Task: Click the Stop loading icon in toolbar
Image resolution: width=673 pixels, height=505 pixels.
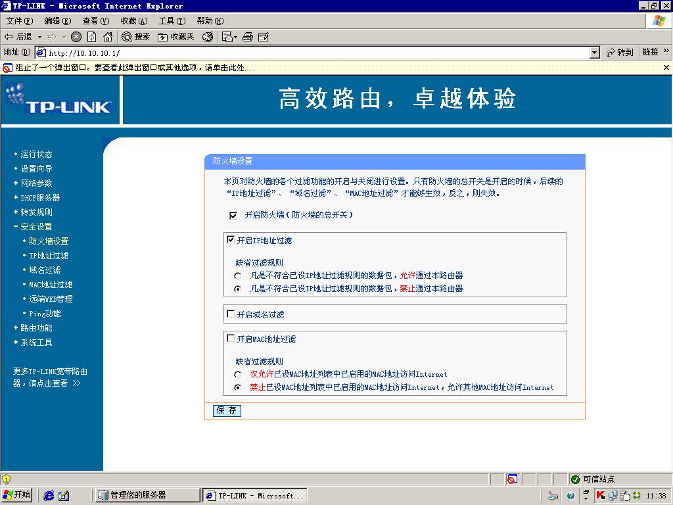Action: tap(76, 37)
